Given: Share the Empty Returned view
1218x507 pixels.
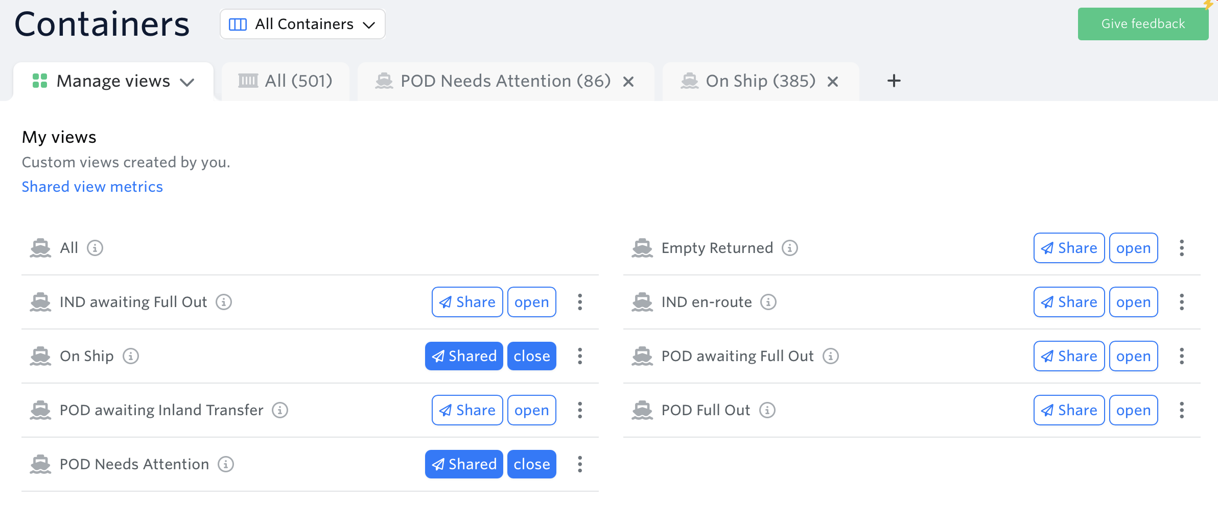Looking at the screenshot, I should pyautogui.click(x=1069, y=248).
